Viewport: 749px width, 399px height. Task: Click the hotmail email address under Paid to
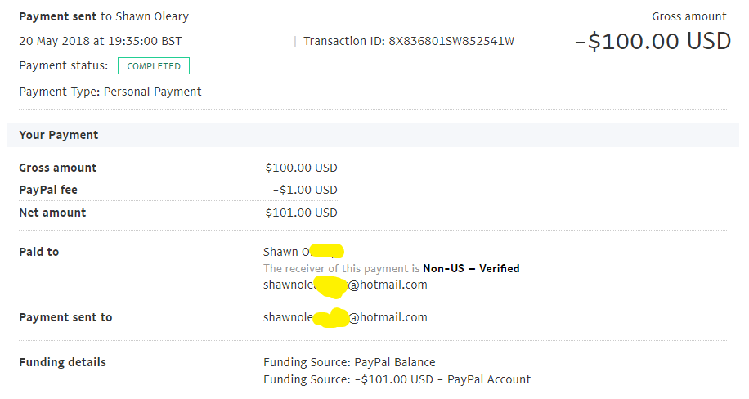(345, 285)
